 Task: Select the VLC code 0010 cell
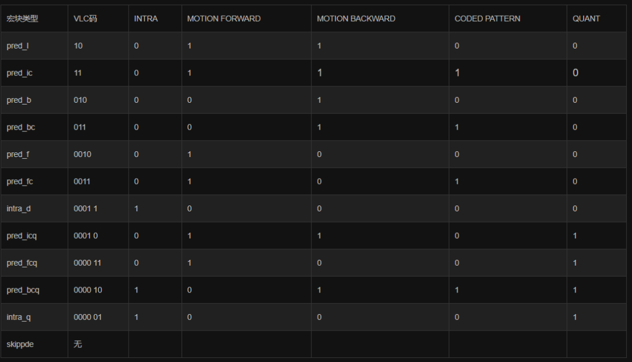click(x=83, y=154)
